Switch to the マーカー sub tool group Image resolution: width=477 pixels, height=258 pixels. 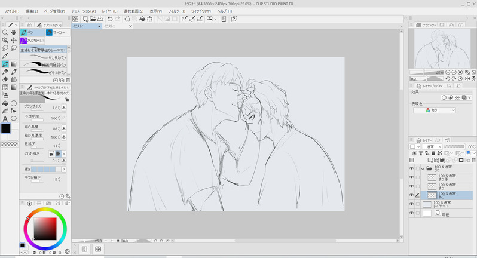(58, 32)
